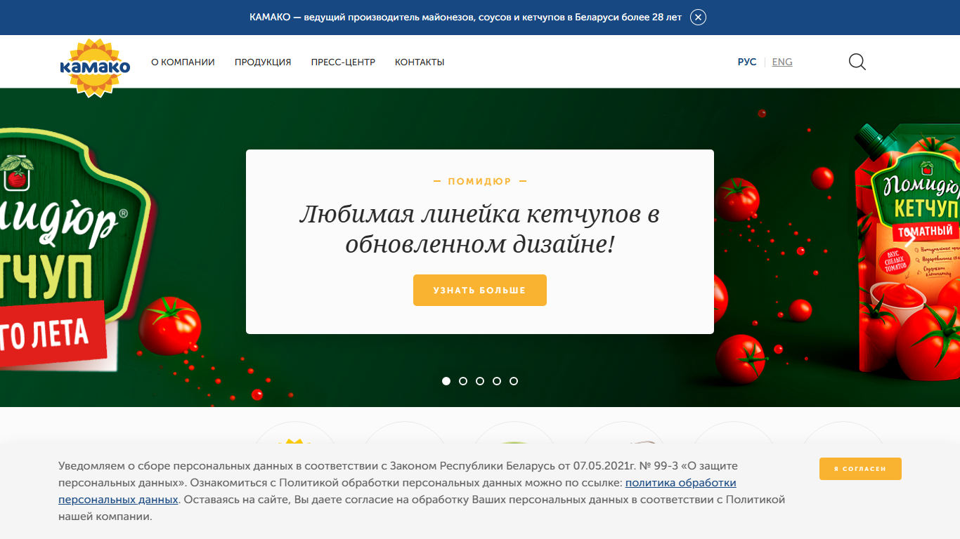Select the second slider dot

tap(463, 381)
